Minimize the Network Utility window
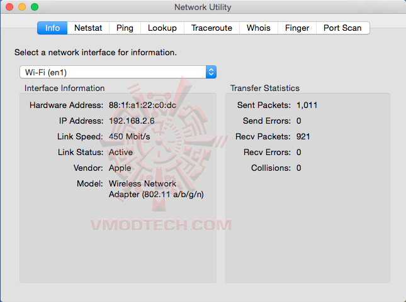 [x=21, y=8]
